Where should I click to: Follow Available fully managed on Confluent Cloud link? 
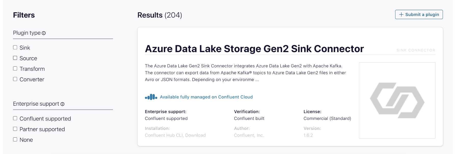pyautogui.click(x=206, y=97)
